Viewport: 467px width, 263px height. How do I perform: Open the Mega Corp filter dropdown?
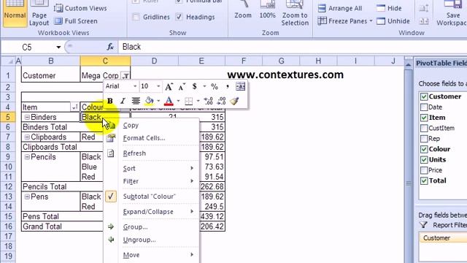pos(126,76)
